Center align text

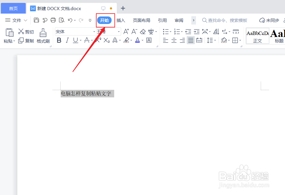point(174,40)
